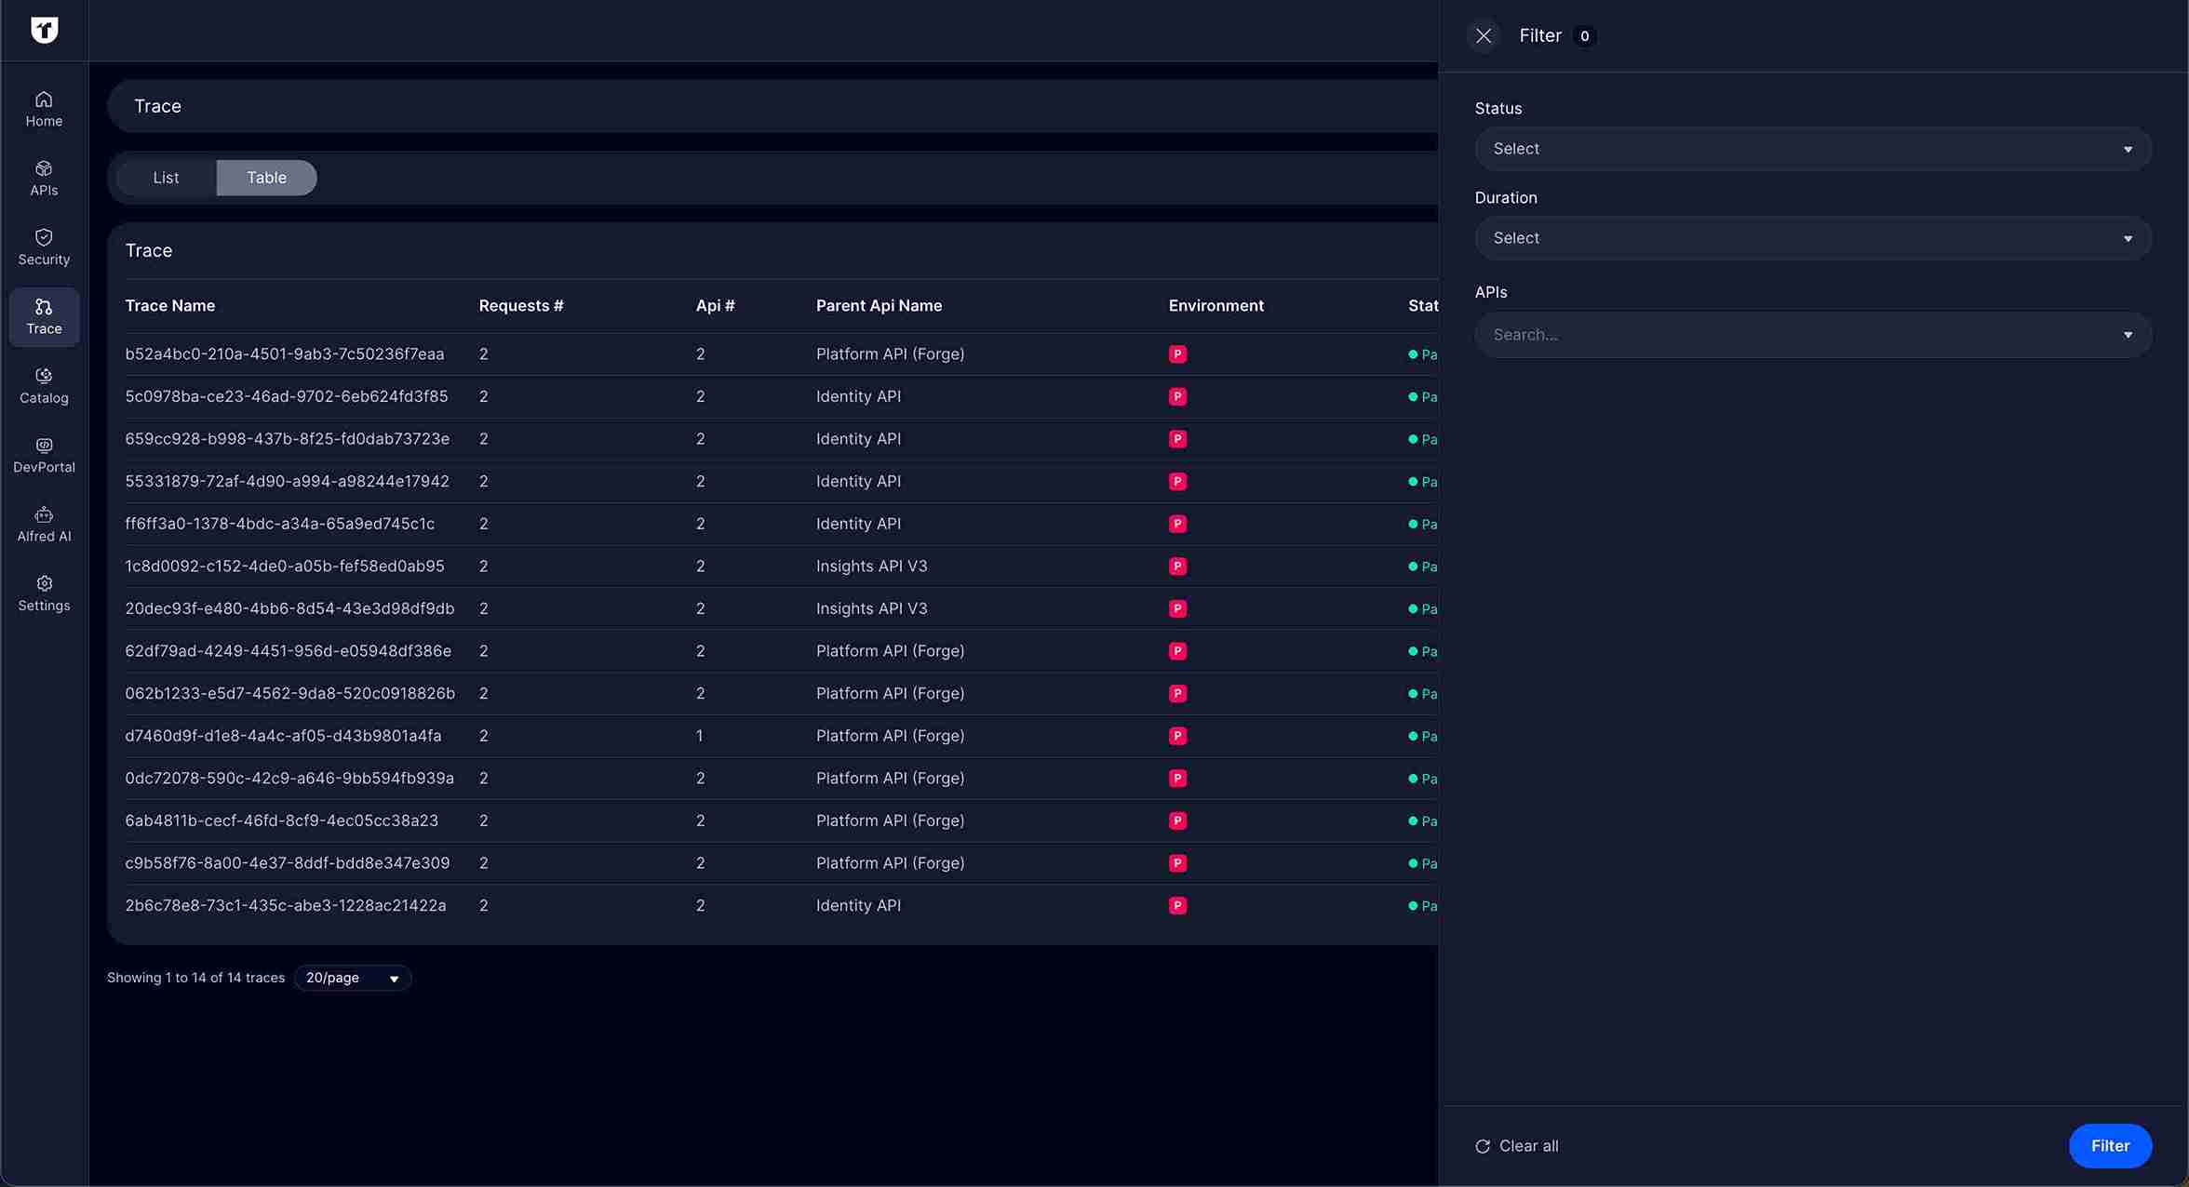This screenshot has height=1187, width=2189.
Task: Expand the Status select dropdown
Action: tap(1812, 149)
